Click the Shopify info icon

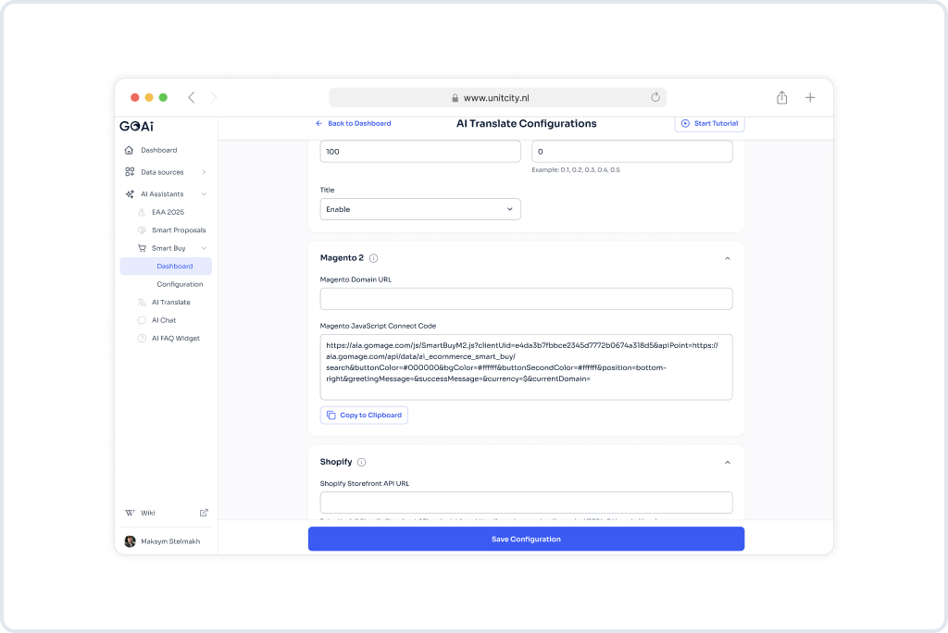362,462
